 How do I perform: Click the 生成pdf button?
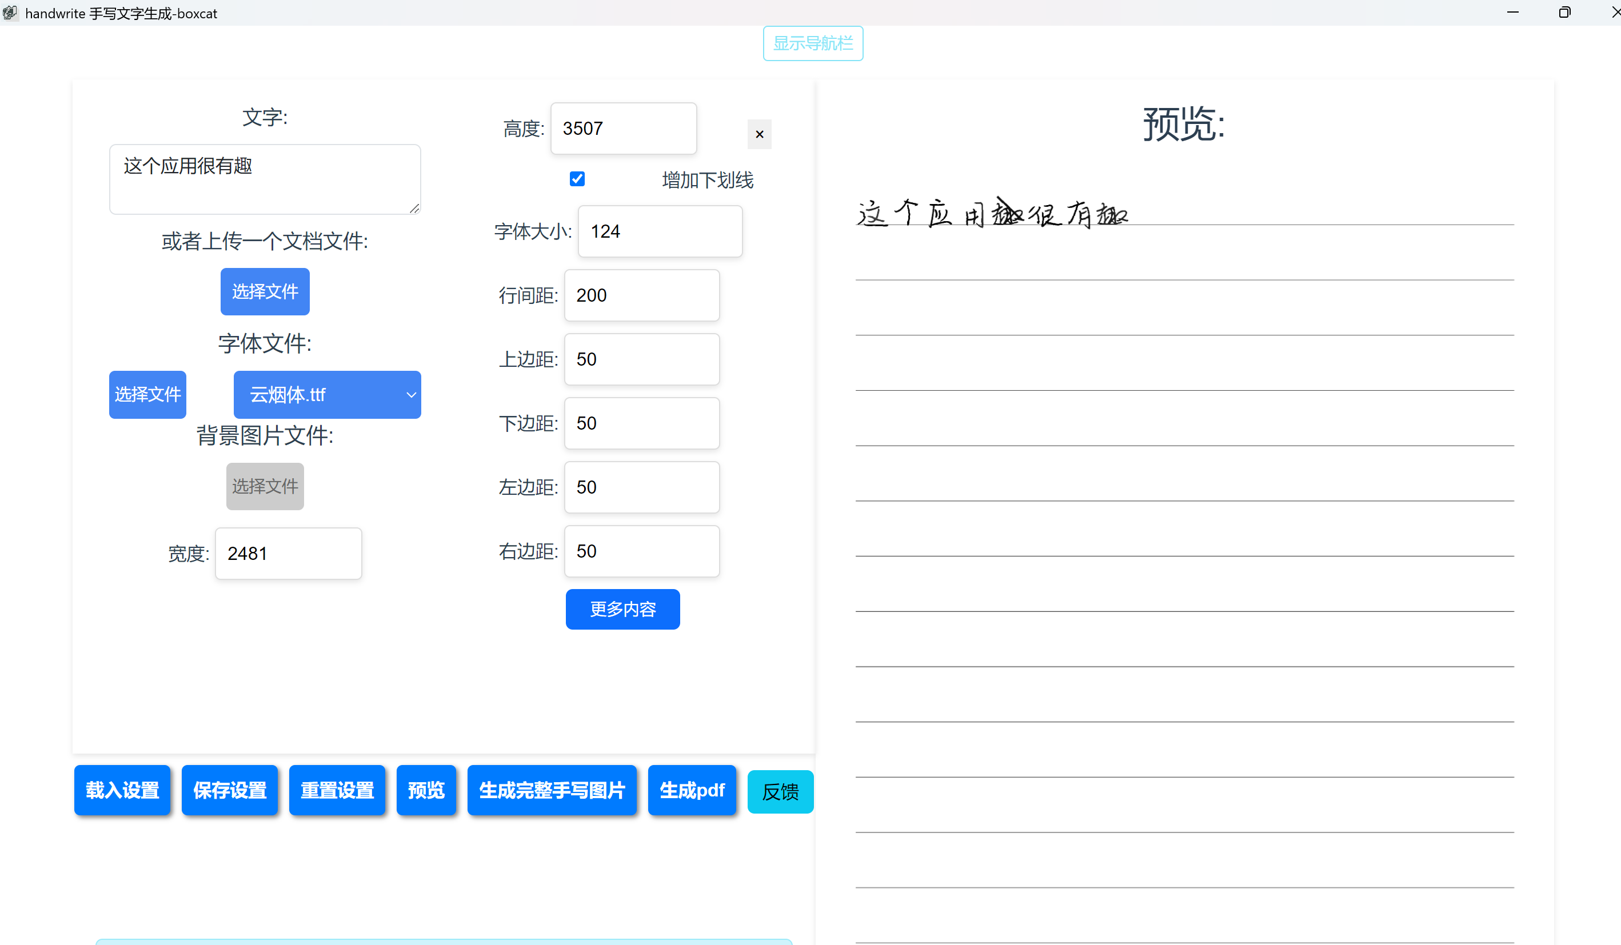(x=692, y=790)
